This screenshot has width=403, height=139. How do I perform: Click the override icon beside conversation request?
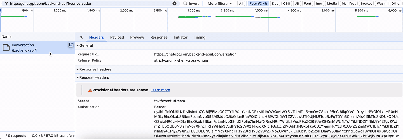71,45
